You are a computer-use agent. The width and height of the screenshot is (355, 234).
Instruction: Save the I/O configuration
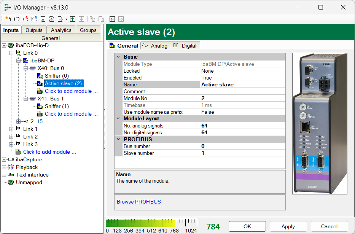click(43, 19)
